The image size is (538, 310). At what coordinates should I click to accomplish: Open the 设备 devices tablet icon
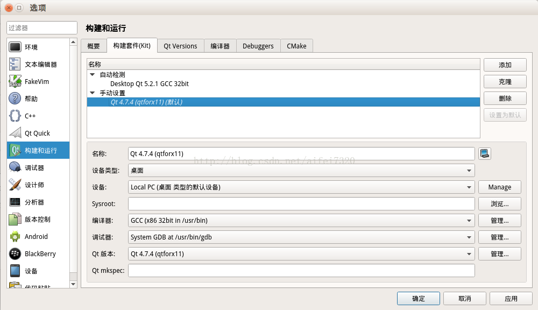(15, 271)
